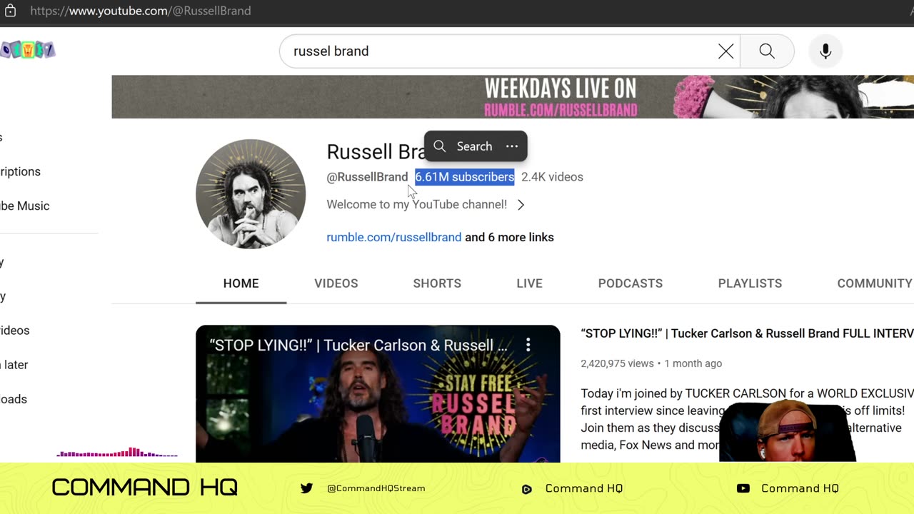
Task: Select the HOME tab
Action: point(241,283)
